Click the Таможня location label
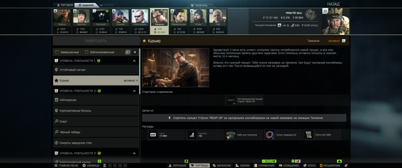Screen dimensions: 402x168 (x=313, y=41)
